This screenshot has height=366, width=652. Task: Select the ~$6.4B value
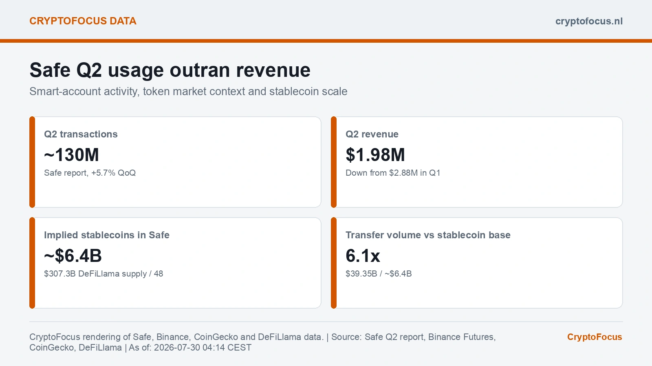pyautogui.click(x=73, y=256)
